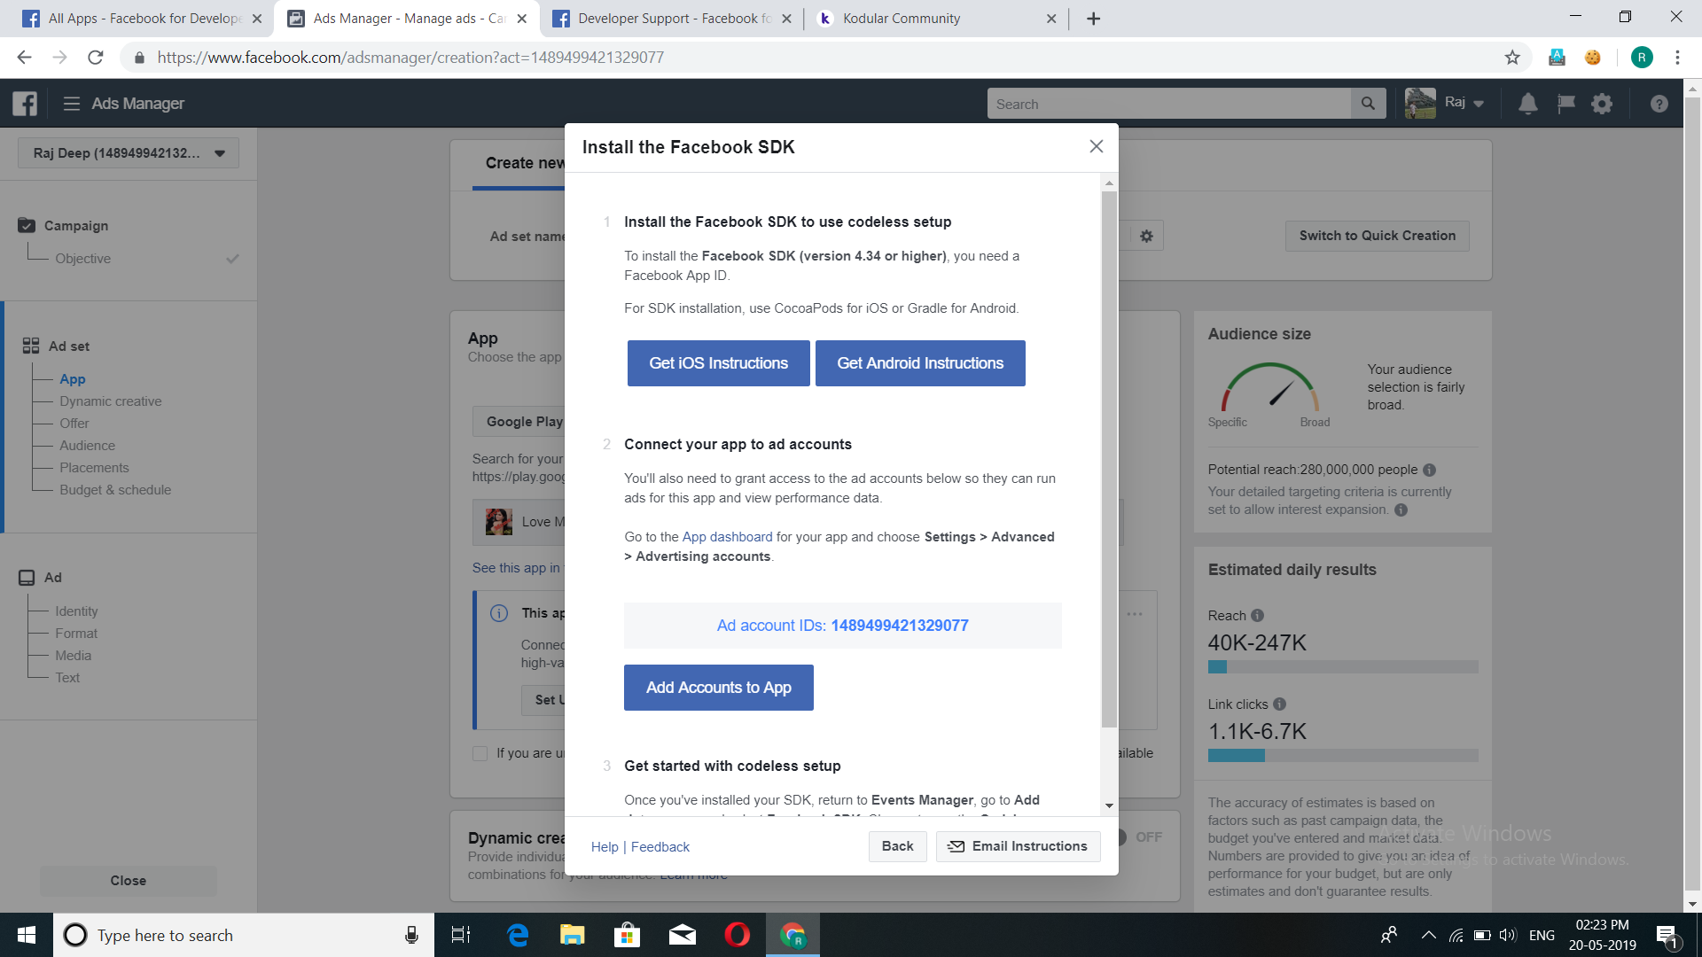Reload the page
This screenshot has height=957, width=1702.
click(96, 58)
